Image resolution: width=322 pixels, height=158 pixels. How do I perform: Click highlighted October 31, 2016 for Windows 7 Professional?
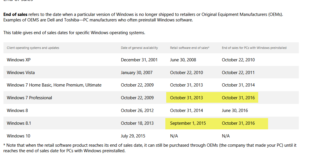(x=238, y=98)
